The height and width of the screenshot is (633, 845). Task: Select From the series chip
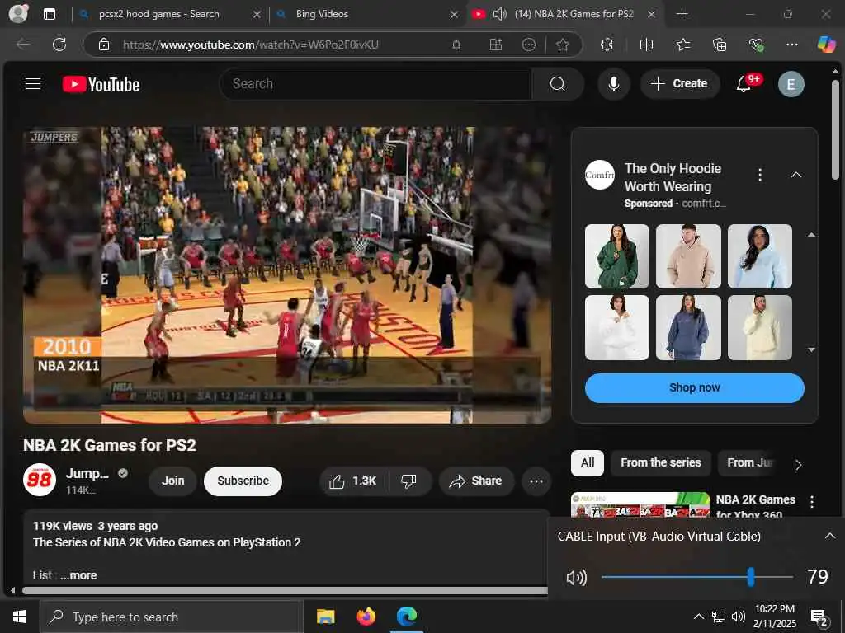[x=661, y=463]
